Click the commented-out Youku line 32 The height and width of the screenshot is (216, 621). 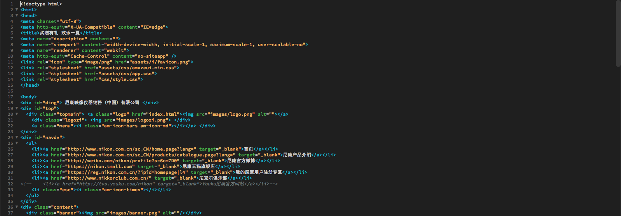pos(149,184)
